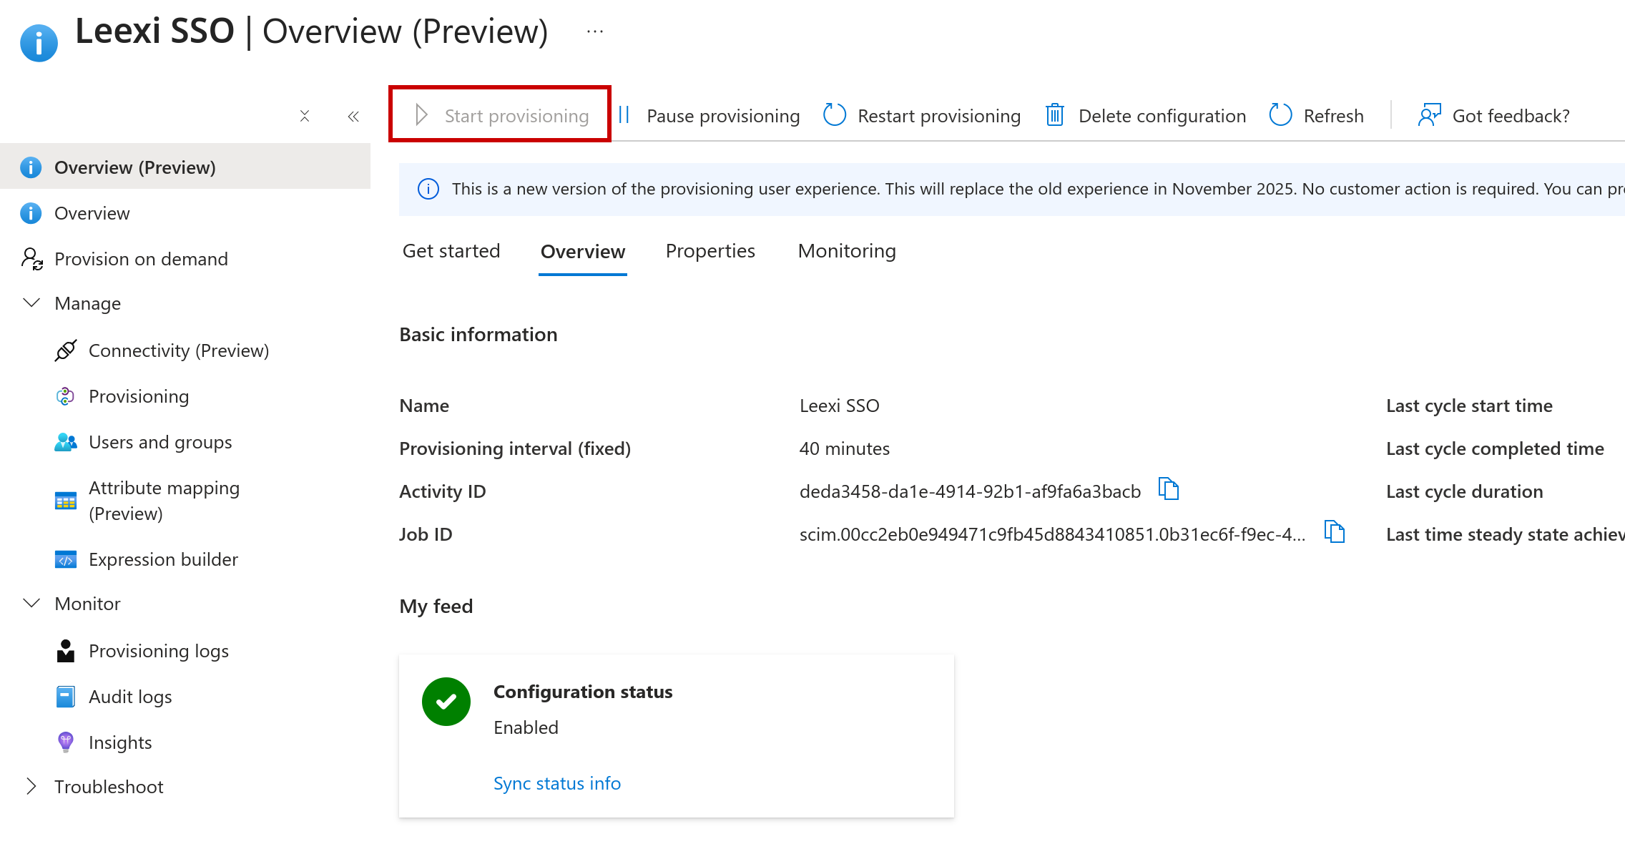Click the Monitor section label
The height and width of the screenshot is (854, 1625).
click(87, 604)
